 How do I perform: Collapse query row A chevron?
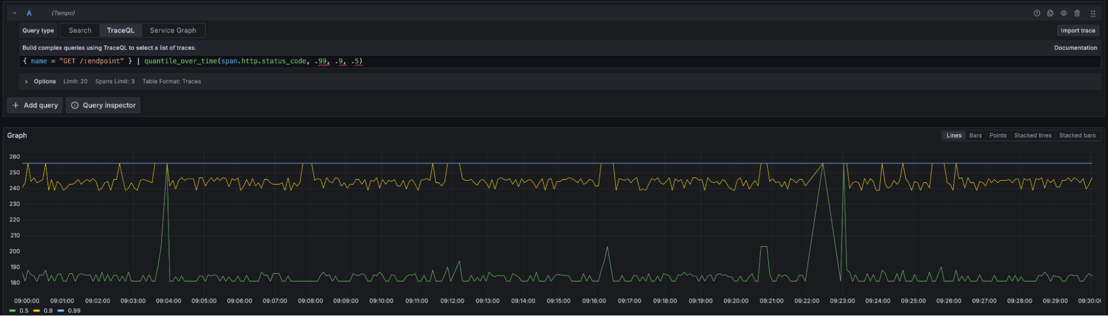(x=15, y=13)
